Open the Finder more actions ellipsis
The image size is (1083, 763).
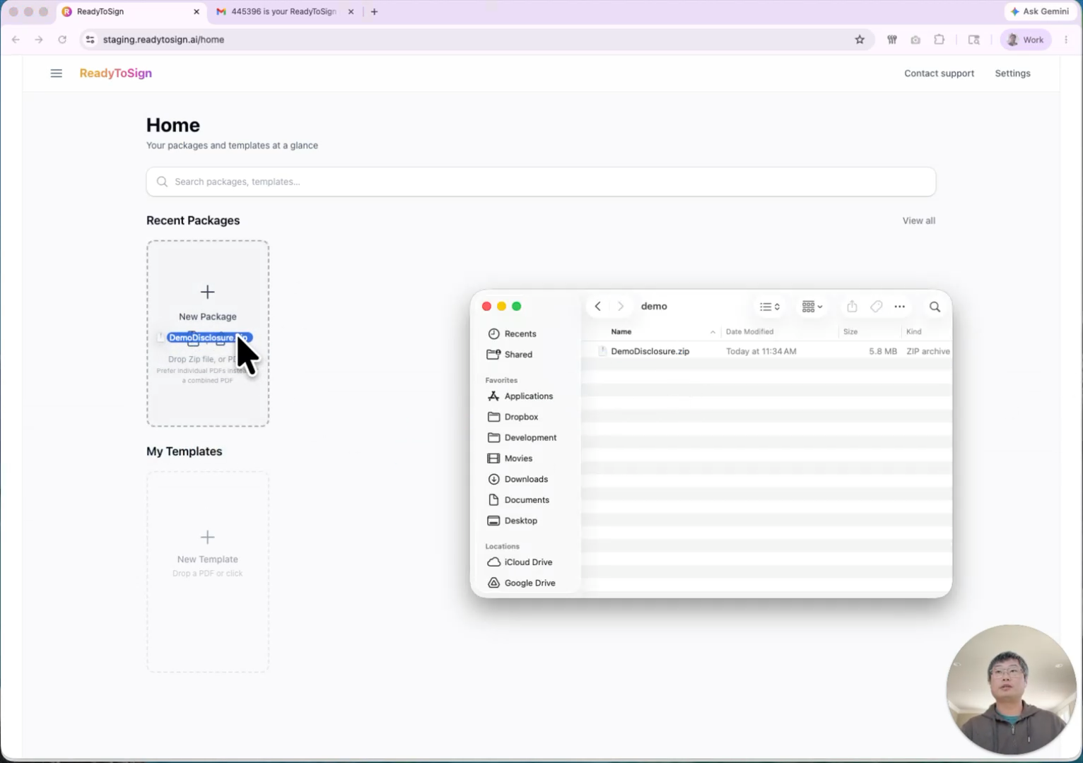pyautogui.click(x=899, y=307)
